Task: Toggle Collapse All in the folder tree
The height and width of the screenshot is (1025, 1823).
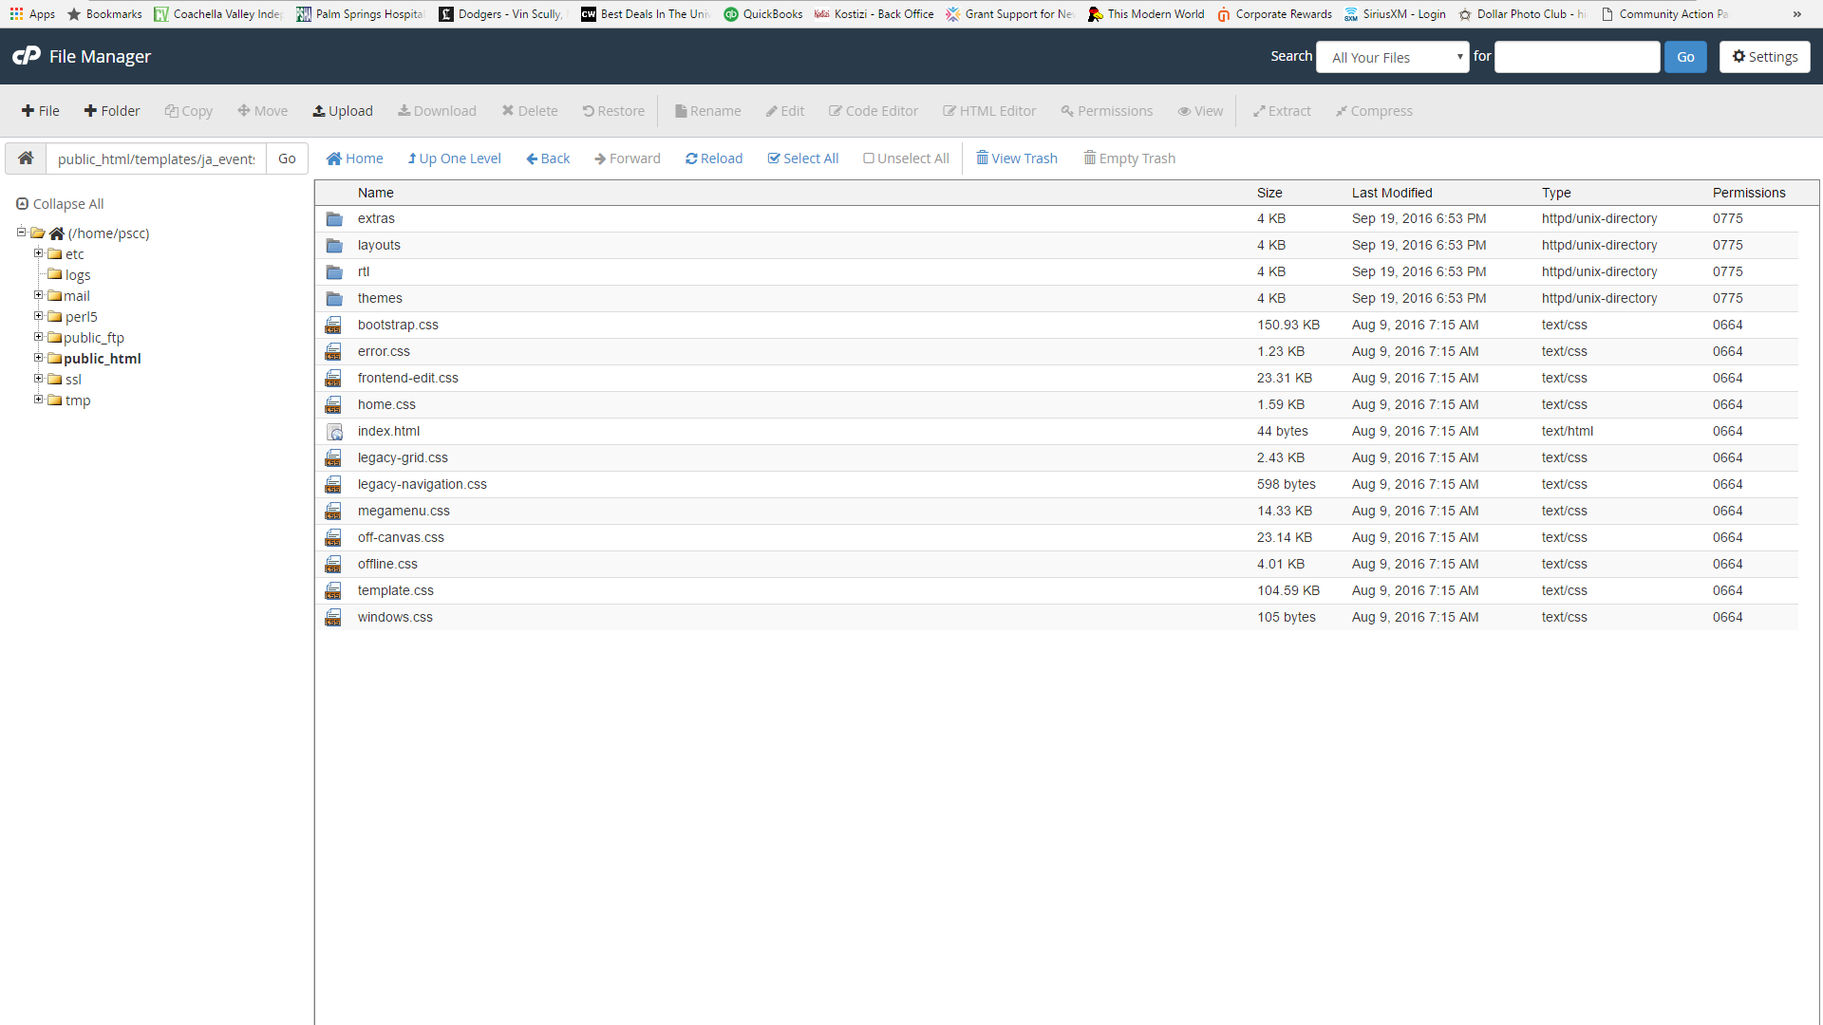Action: coord(59,203)
